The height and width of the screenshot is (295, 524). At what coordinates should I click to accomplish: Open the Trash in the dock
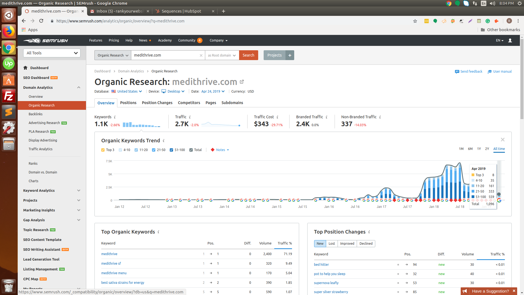[9, 286]
